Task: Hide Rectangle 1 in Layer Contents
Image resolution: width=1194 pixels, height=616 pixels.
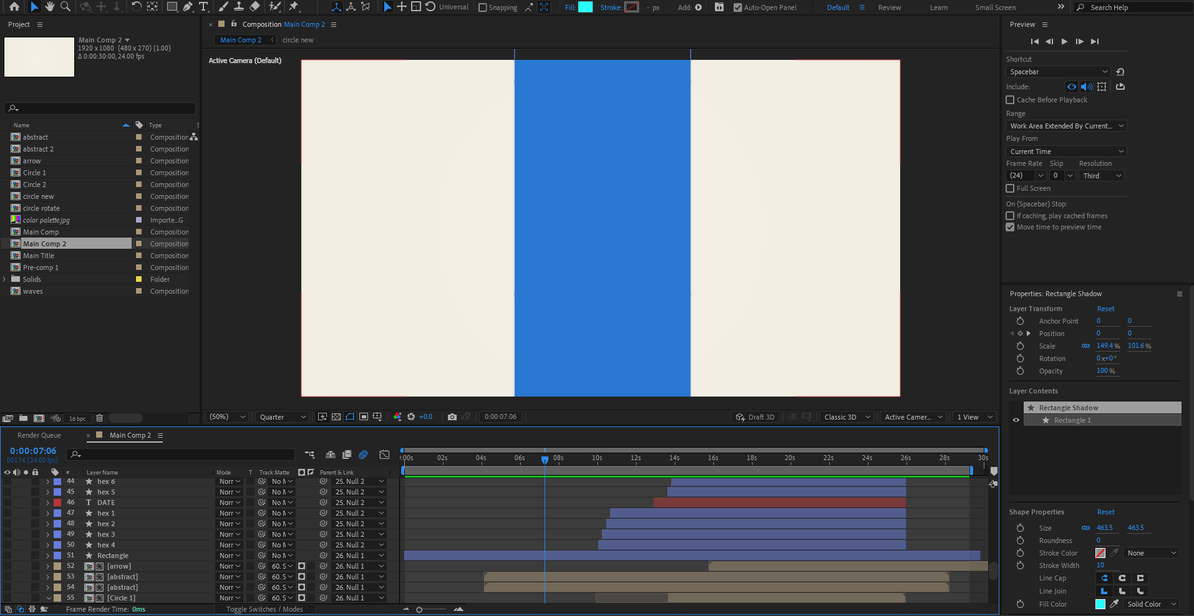Action: tap(1016, 420)
